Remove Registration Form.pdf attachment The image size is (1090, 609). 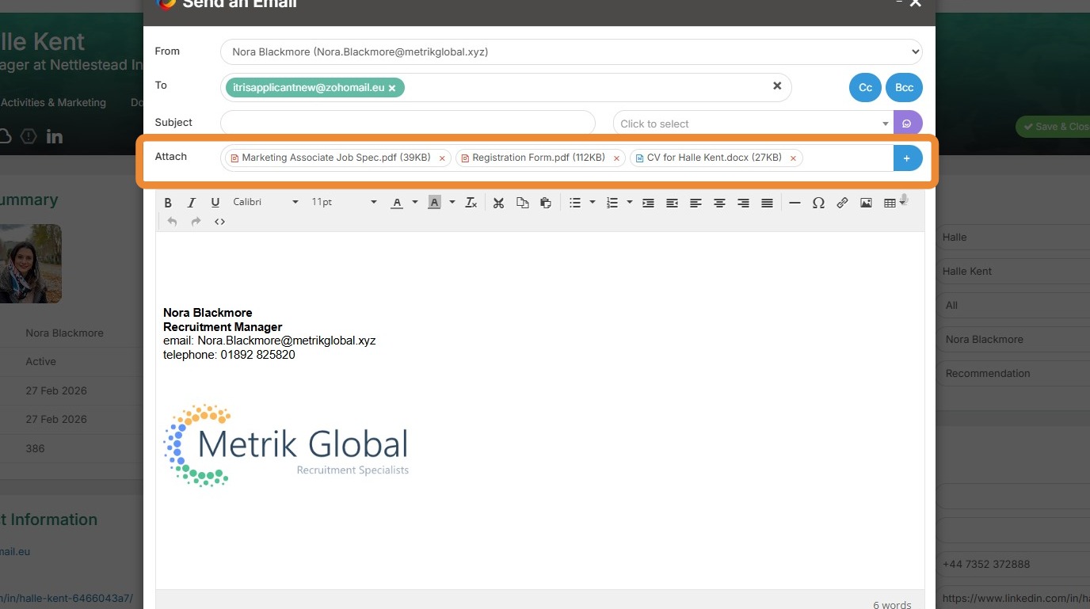pyautogui.click(x=616, y=158)
